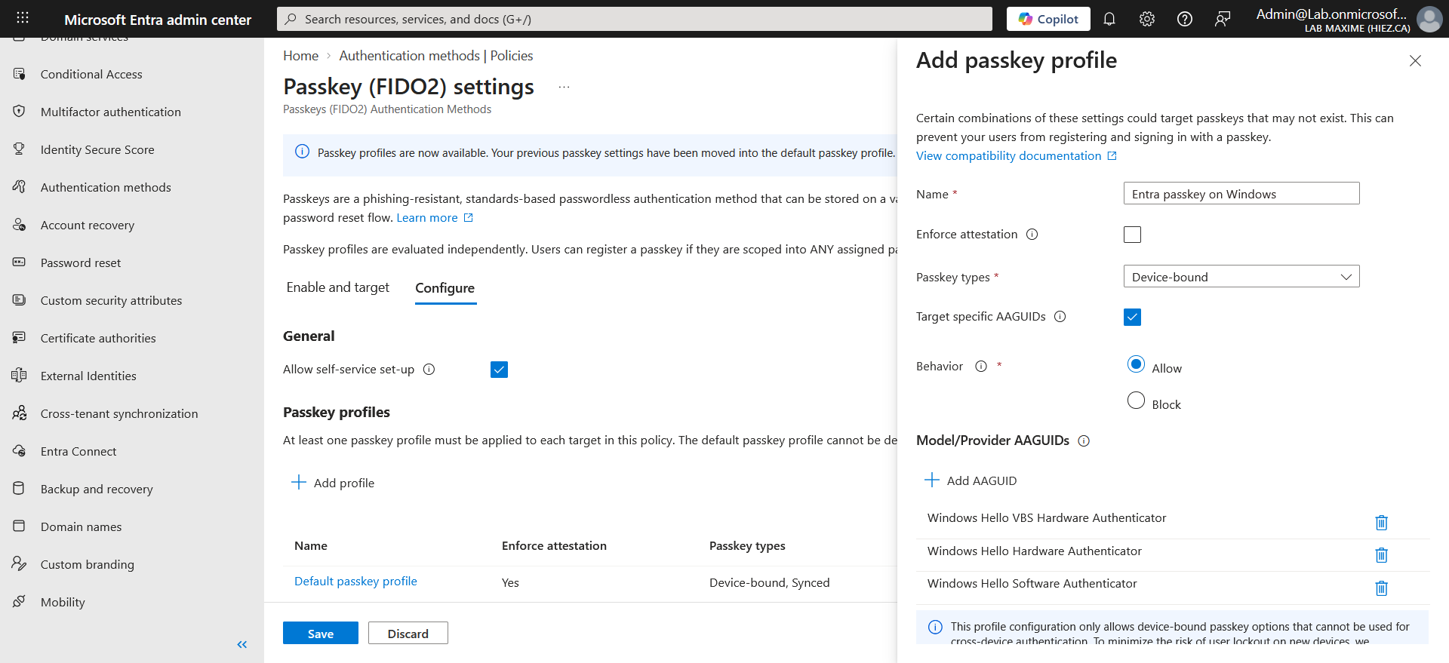Image resolution: width=1449 pixels, height=663 pixels.
Task: Click Add AAGUID
Action: coord(971,480)
